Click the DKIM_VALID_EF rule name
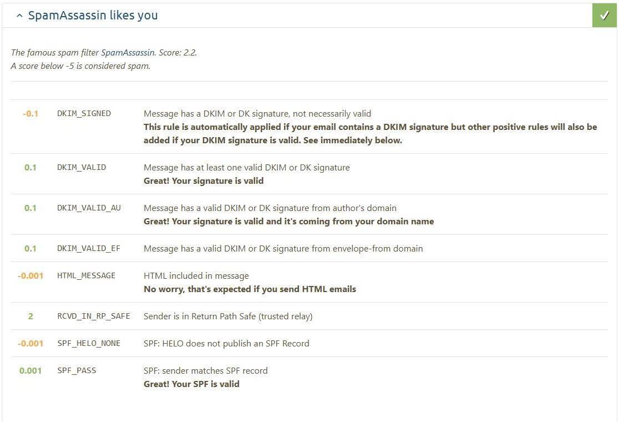The width and height of the screenshot is (619, 422). pos(89,248)
